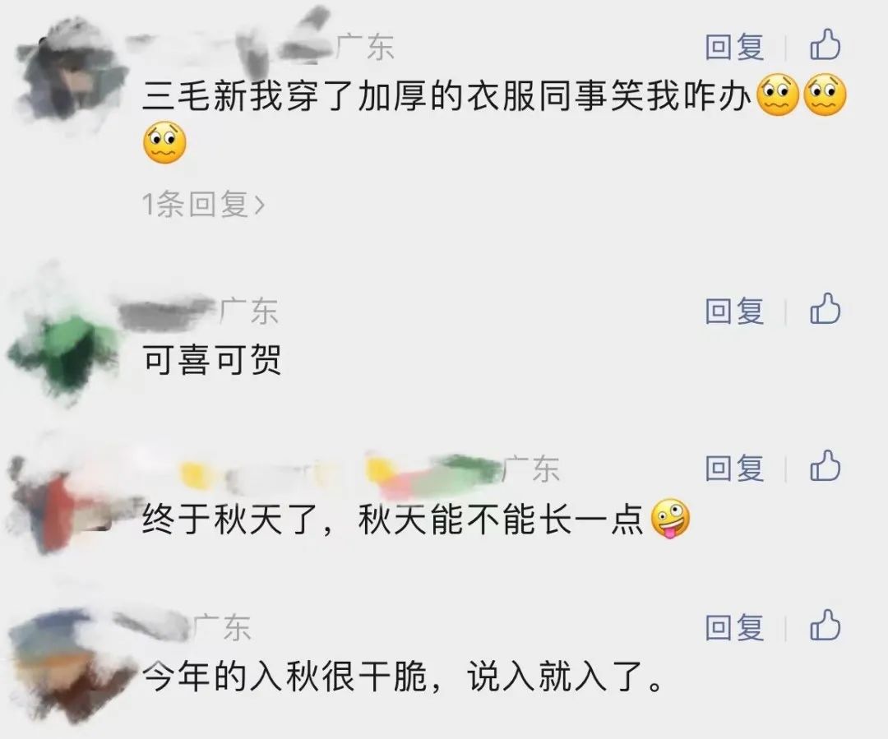
Task: Open the first commenter's blurred username
Action: click(229, 43)
